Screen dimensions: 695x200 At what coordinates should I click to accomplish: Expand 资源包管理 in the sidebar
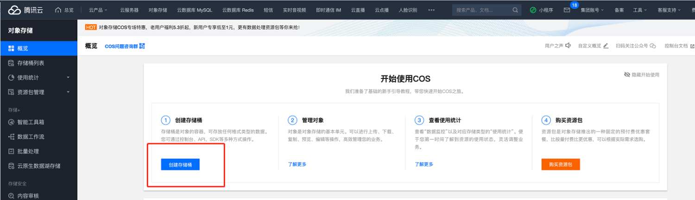(x=39, y=92)
